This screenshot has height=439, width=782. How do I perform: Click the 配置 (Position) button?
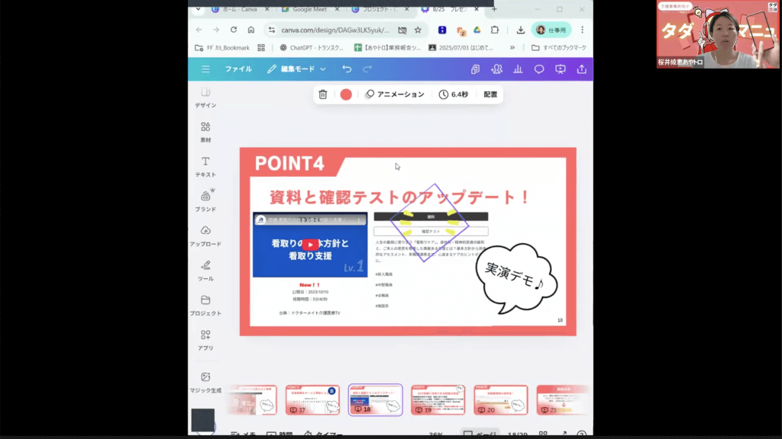[x=490, y=95]
